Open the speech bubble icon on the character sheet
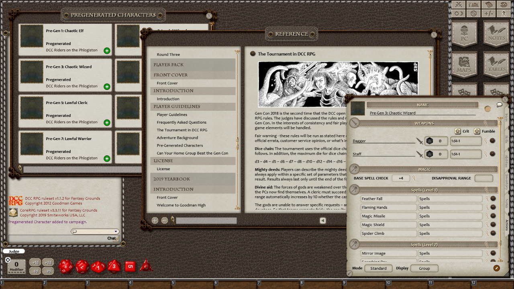 (498, 104)
